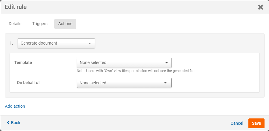The width and height of the screenshot is (269, 131).
Task: Go back using the Back link
Action: (16, 123)
